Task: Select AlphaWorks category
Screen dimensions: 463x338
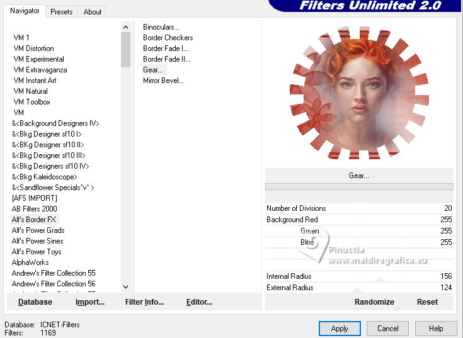Action: point(30,262)
